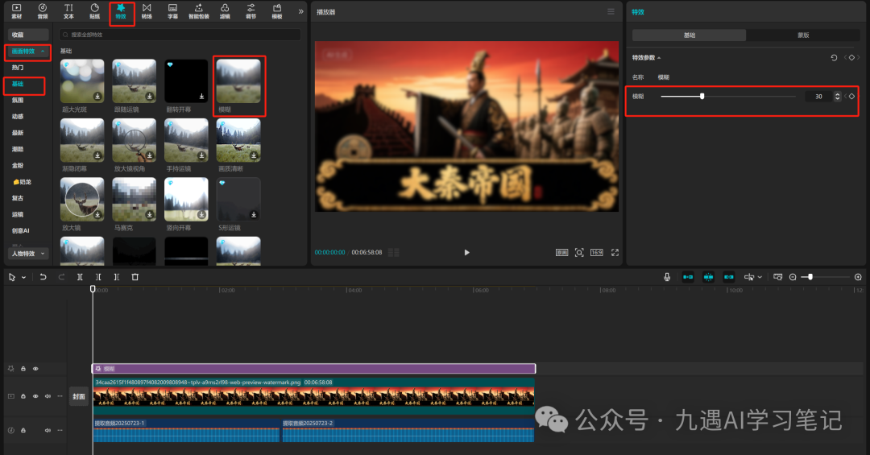Open the 音频 audio tab
870x455 pixels.
pos(43,11)
